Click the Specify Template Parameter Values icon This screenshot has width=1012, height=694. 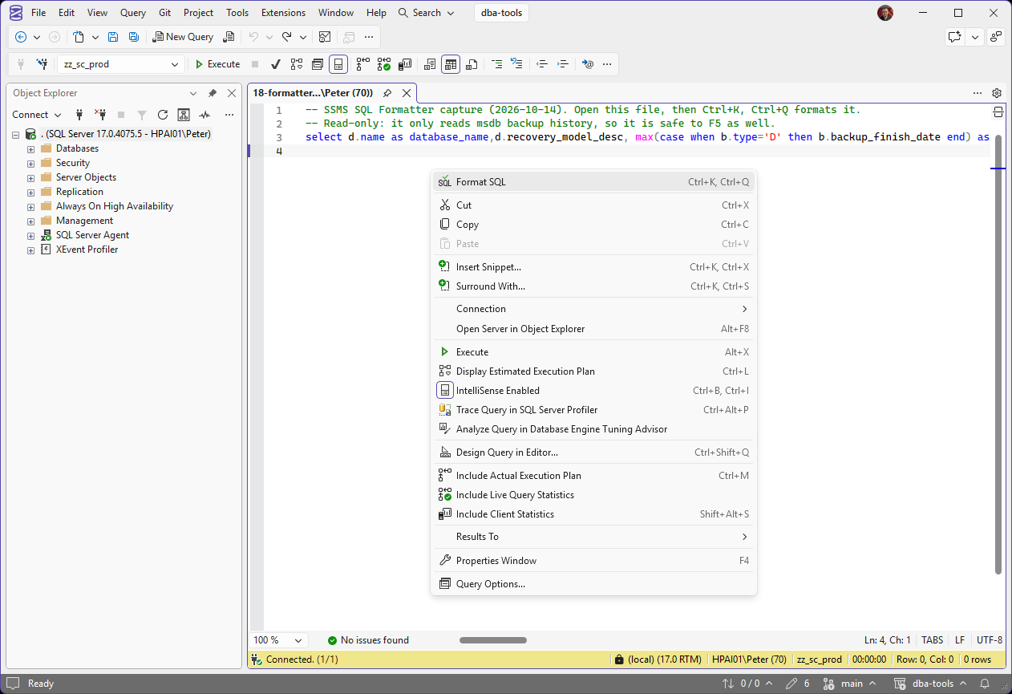coord(588,64)
